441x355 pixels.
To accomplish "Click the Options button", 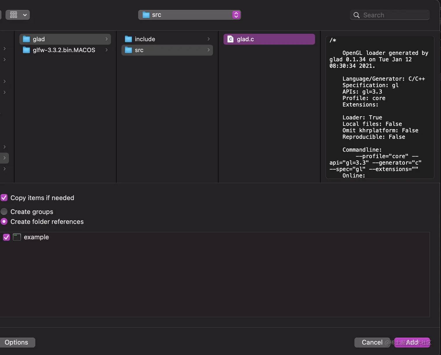I will (x=17, y=342).
